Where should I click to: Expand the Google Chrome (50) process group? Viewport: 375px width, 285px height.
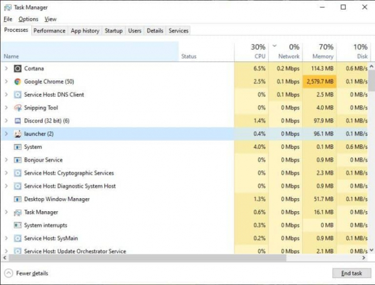coord(6,81)
